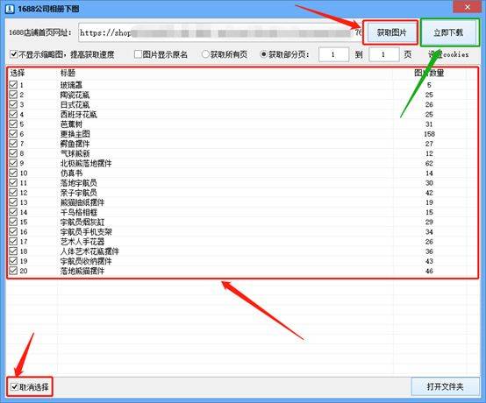
Task: Click the 图片数量 column header
Action: pyautogui.click(x=429, y=73)
